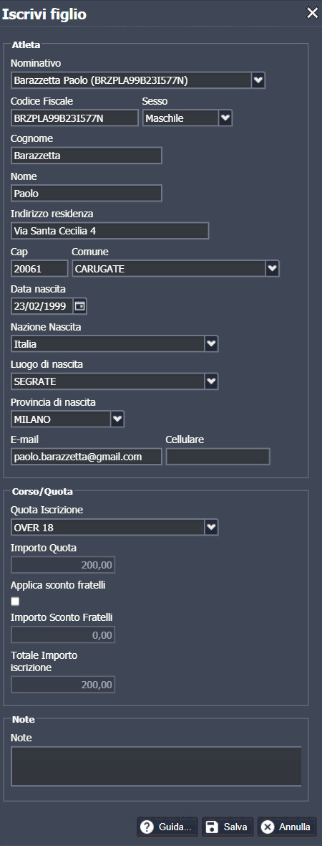
Task: Click into the Codice Fiscale field
Action: point(75,118)
